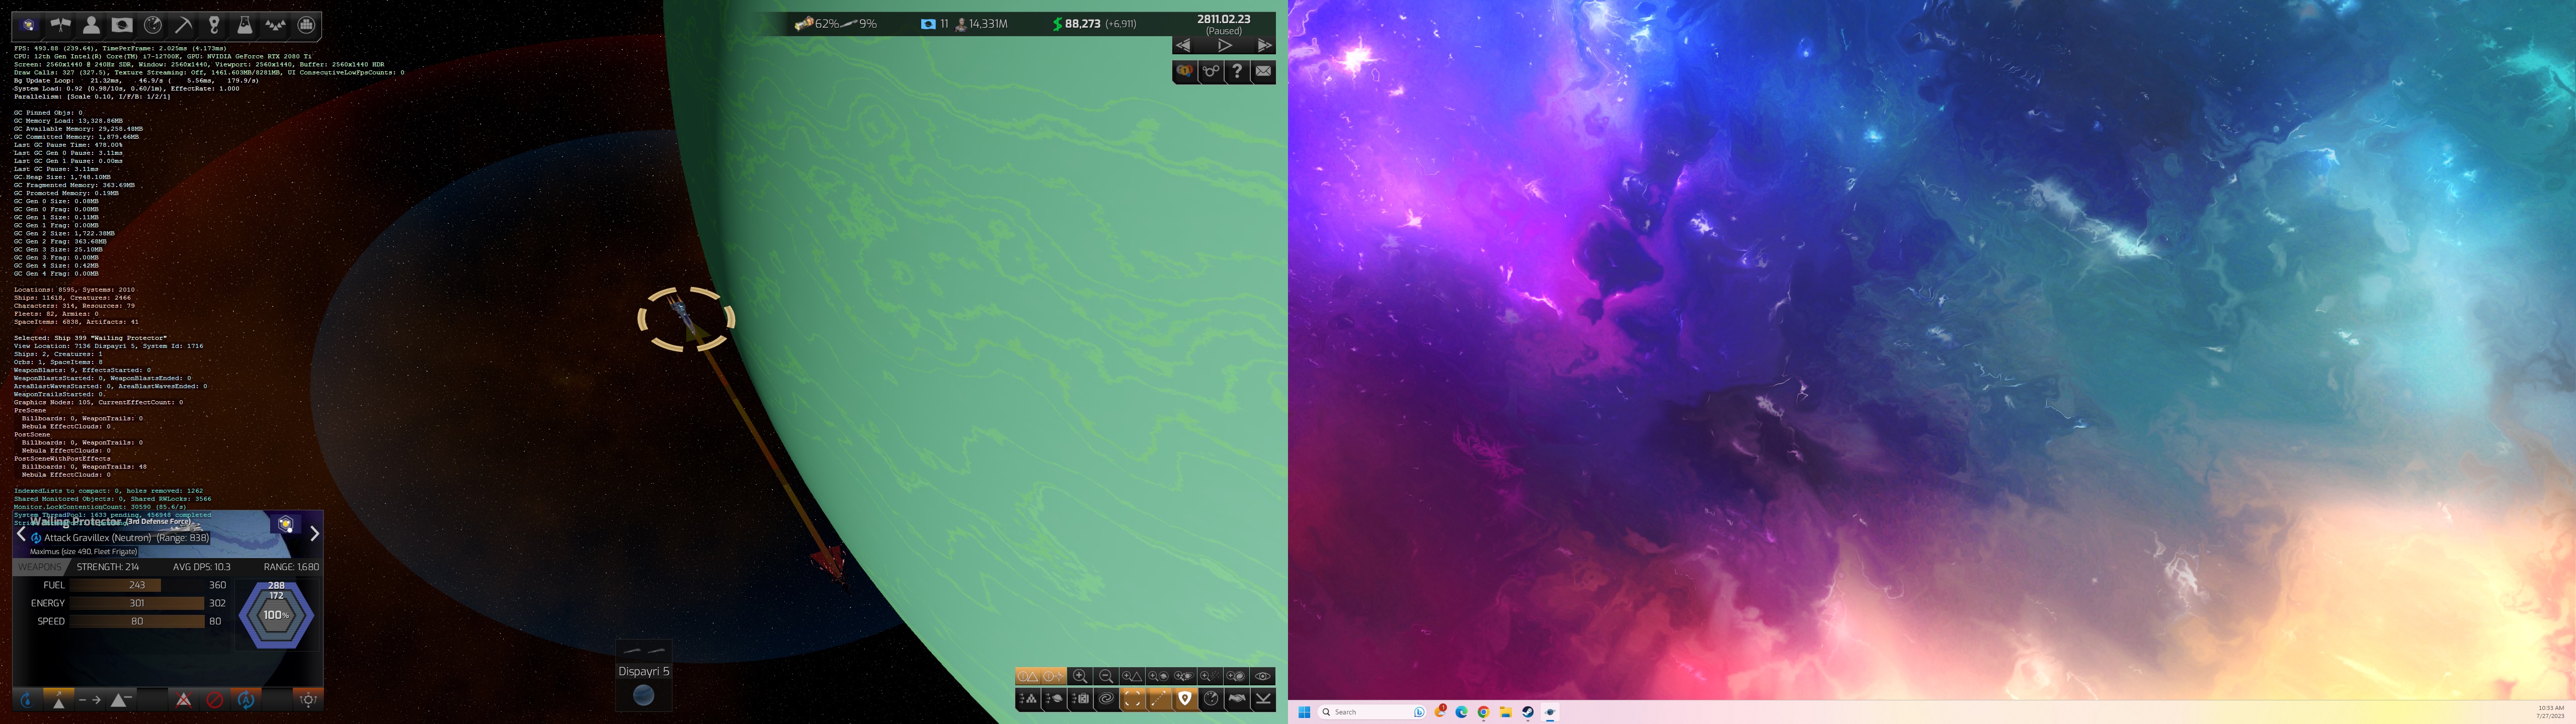Click the dashed arrow command button
2576x724 pixels.
pos(89,700)
